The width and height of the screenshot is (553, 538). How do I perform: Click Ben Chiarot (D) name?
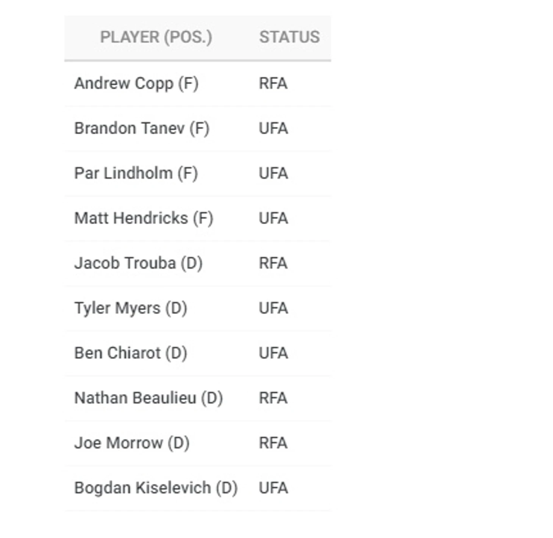[131, 353]
